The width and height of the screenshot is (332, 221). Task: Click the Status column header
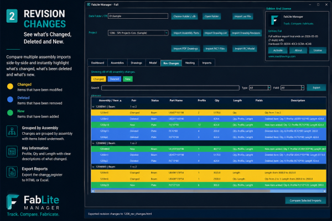155,101
